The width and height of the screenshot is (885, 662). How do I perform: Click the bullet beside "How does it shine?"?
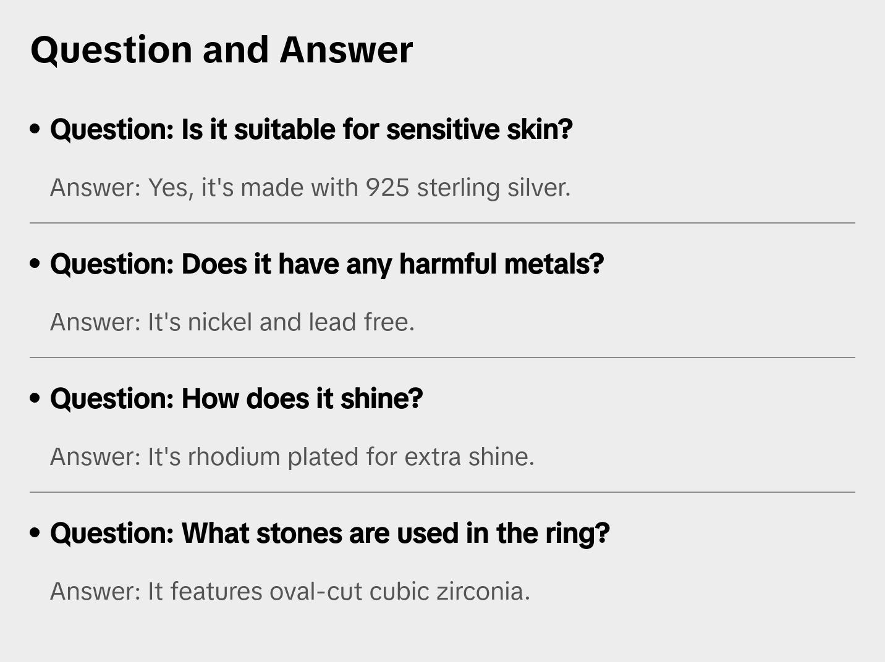click(x=35, y=398)
